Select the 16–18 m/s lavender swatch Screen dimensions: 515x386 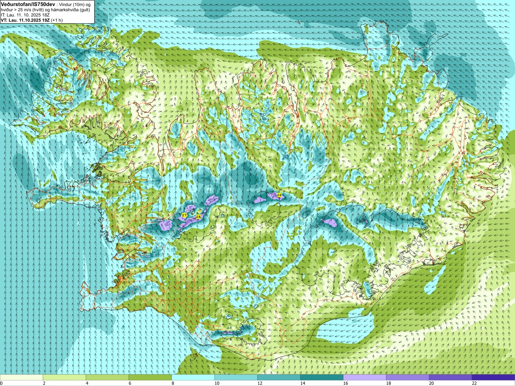pyautogui.click(x=365, y=378)
